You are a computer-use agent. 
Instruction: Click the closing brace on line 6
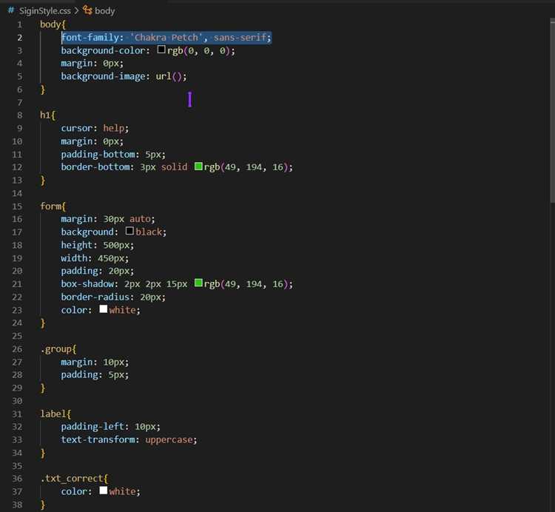[x=43, y=90]
